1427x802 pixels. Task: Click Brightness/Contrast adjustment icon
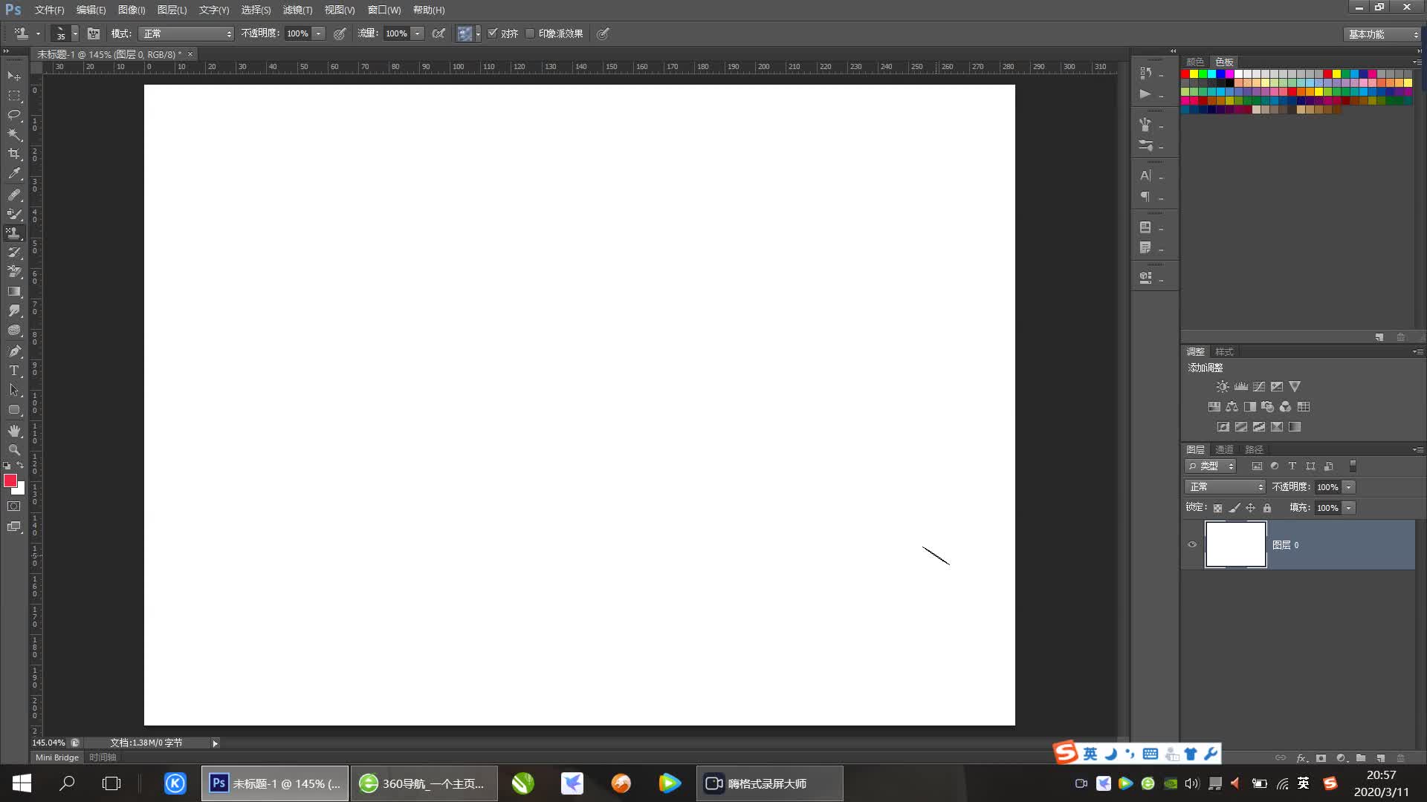click(1222, 387)
